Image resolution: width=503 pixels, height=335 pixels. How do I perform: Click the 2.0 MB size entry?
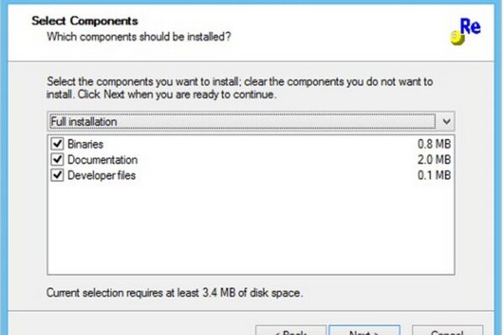(434, 160)
